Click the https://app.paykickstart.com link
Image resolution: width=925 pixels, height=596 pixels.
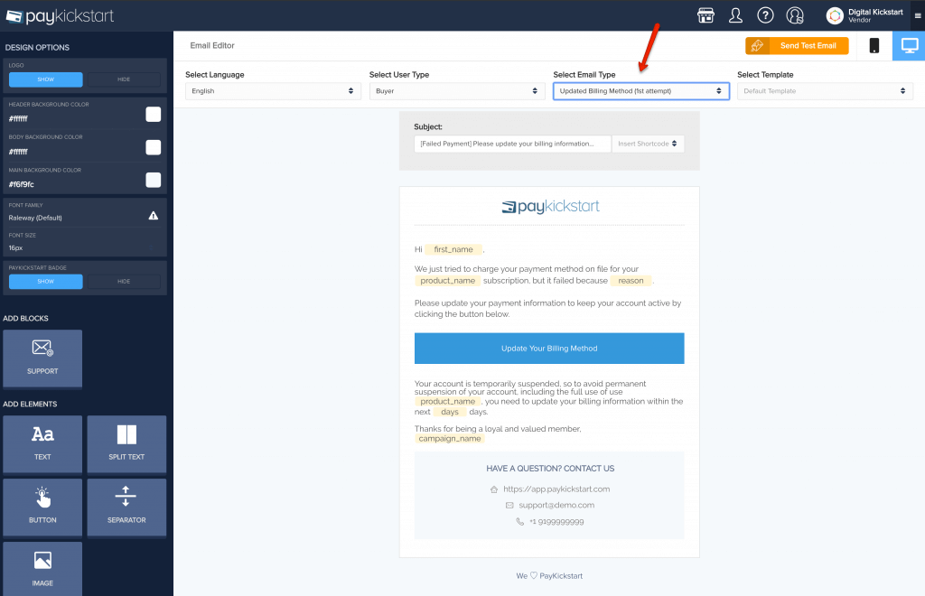(556, 489)
